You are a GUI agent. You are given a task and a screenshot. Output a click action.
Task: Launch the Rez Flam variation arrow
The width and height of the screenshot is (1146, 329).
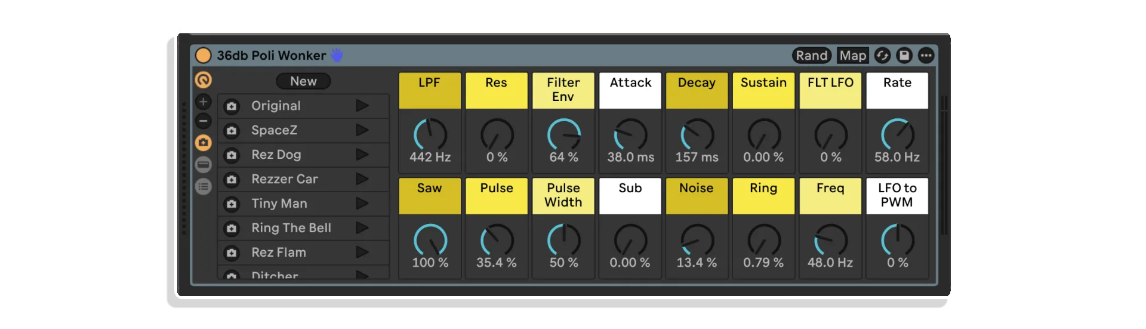[362, 253]
